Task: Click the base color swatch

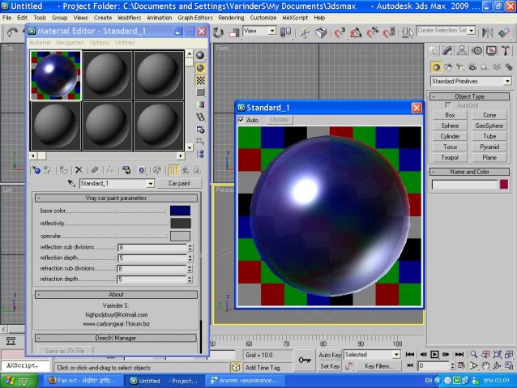Action: [x=180, y=211]
